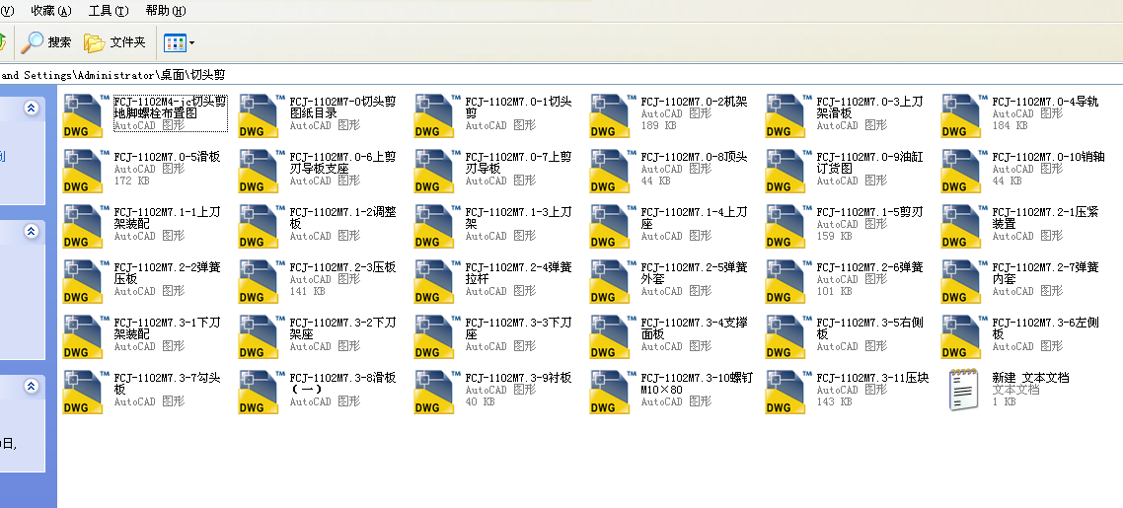The image size is (1123, 508).
Task: Open the 帮助(H) menu
Action: click(x=166, y=10)
